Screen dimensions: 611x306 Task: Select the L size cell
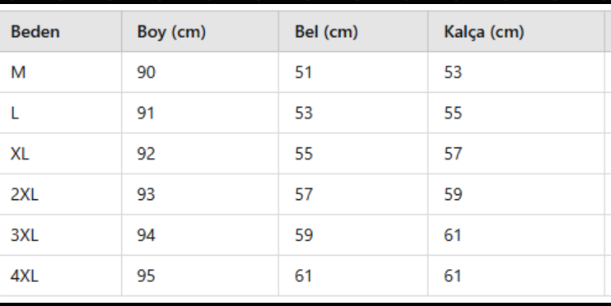(x=61, y=113)
